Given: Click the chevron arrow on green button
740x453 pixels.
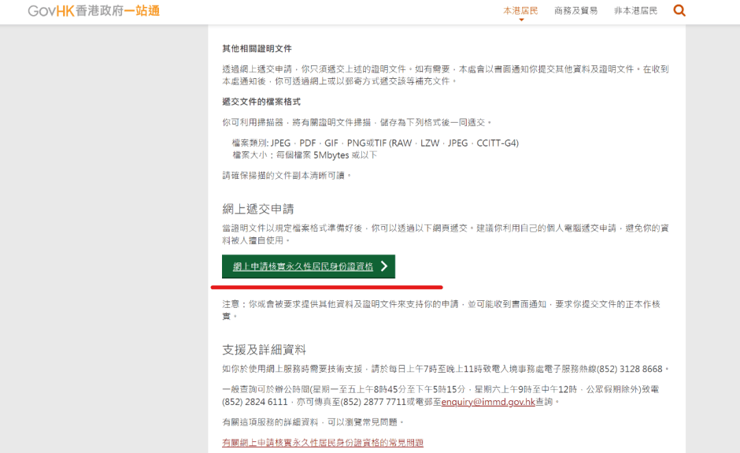Looking at the screenshot, I should pyautogui.click(x=384, y=267).
